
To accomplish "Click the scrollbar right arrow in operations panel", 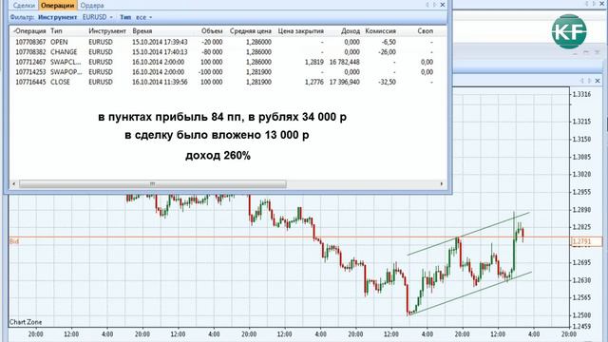I will click(442, 183).
